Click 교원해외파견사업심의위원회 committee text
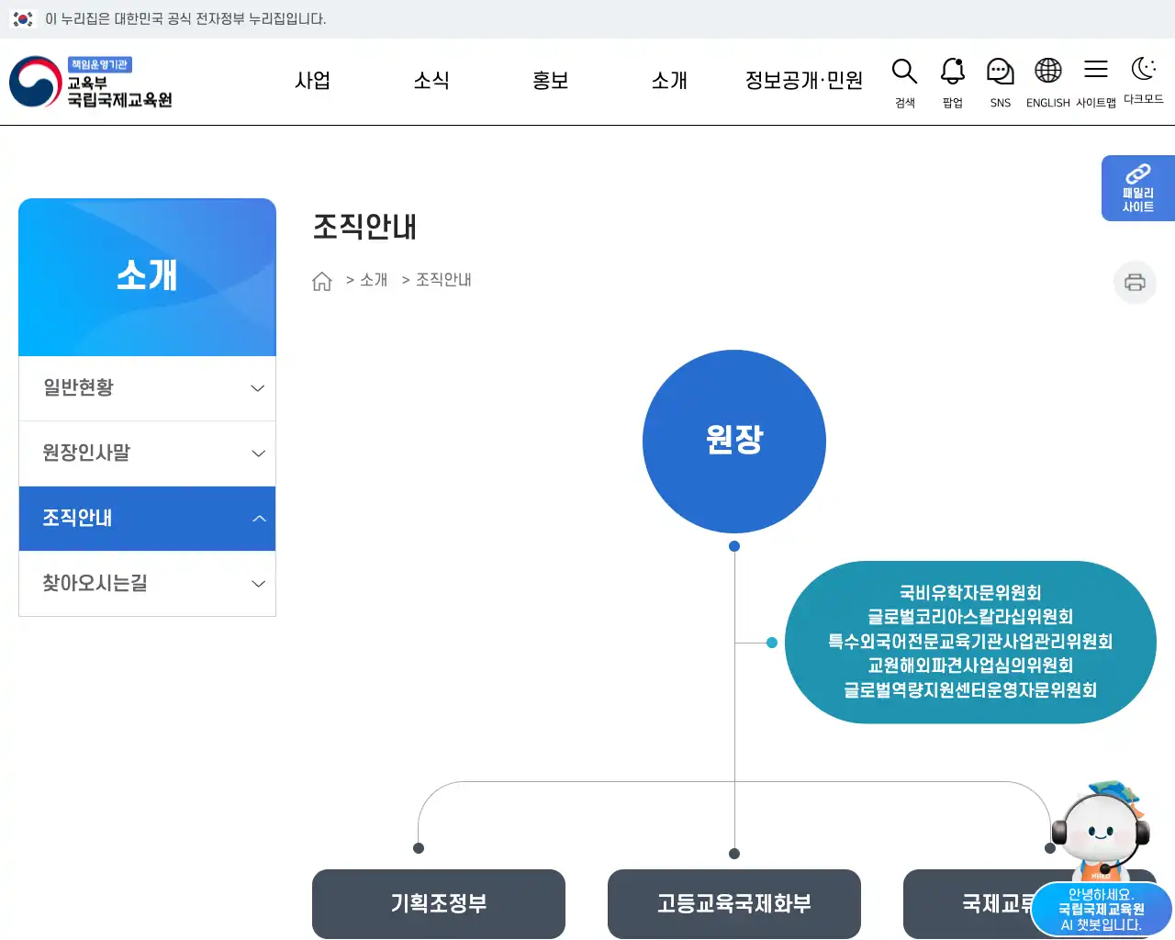1175x940 pixels. point(970,666)
